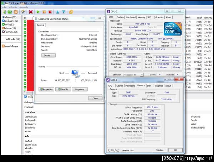The width and height of the screenshot is (214, 162).
Task: Click the Duration value 12 days 01:13:41
Action: (89, 46)
